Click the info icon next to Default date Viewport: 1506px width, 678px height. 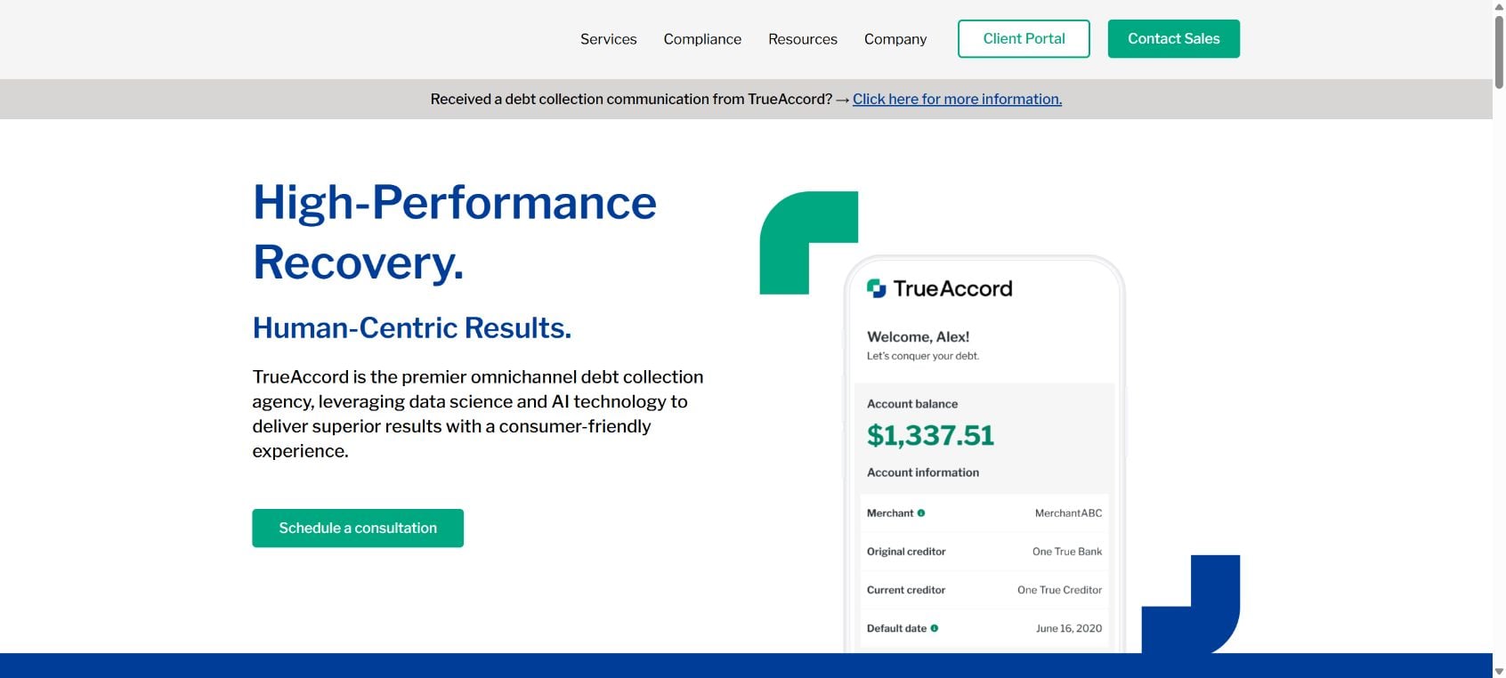pyautogui.click(x=934, y=628)
